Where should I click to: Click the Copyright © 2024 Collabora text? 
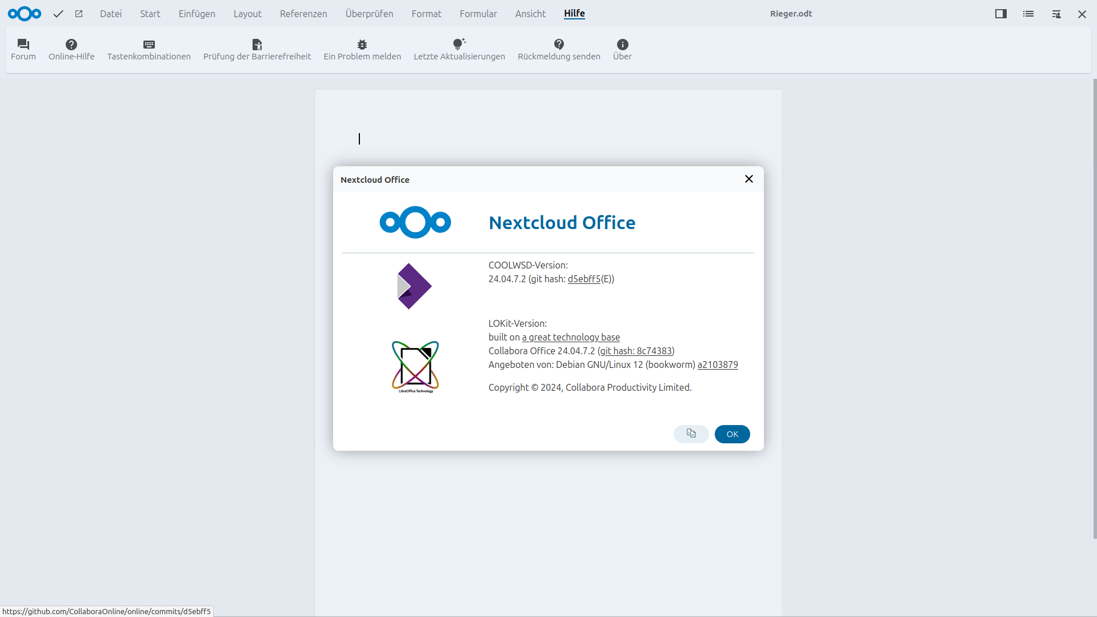point(590,388)
